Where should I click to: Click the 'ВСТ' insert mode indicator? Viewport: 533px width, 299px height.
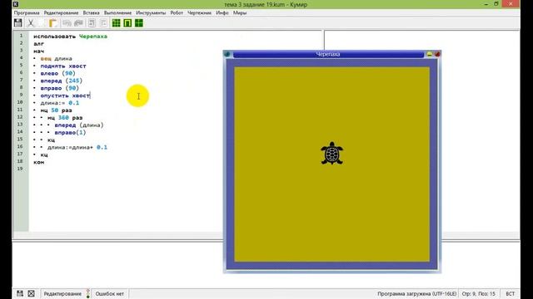pyautogui.click(x=511, y=293)
